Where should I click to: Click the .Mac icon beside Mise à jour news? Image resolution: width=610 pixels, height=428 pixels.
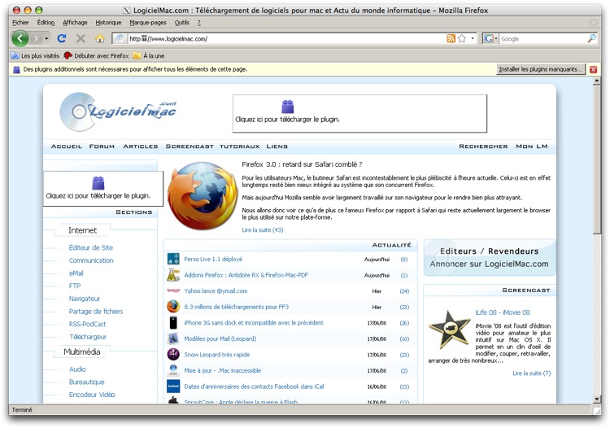pyautogui.click(x=173, y=370)
